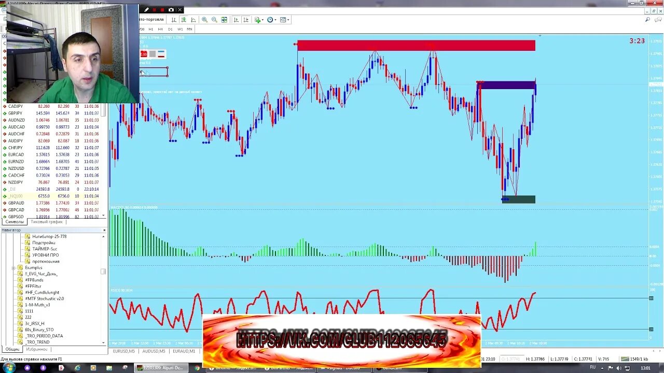Image resolution: width=664 pixels, height=373 pixels.
Task: Click the recorder pencil draw icon
Action: [x=146, y=9]
